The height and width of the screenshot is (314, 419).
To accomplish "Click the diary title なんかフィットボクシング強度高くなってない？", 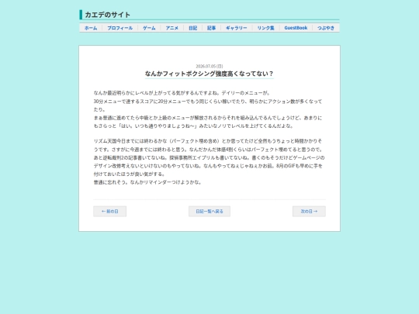I will (209, 74).
